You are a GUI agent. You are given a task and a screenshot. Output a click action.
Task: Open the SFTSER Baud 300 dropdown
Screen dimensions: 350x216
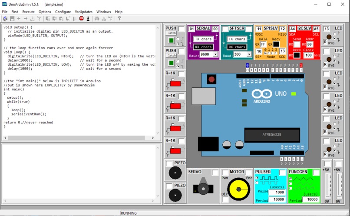(x=249, y=54)
